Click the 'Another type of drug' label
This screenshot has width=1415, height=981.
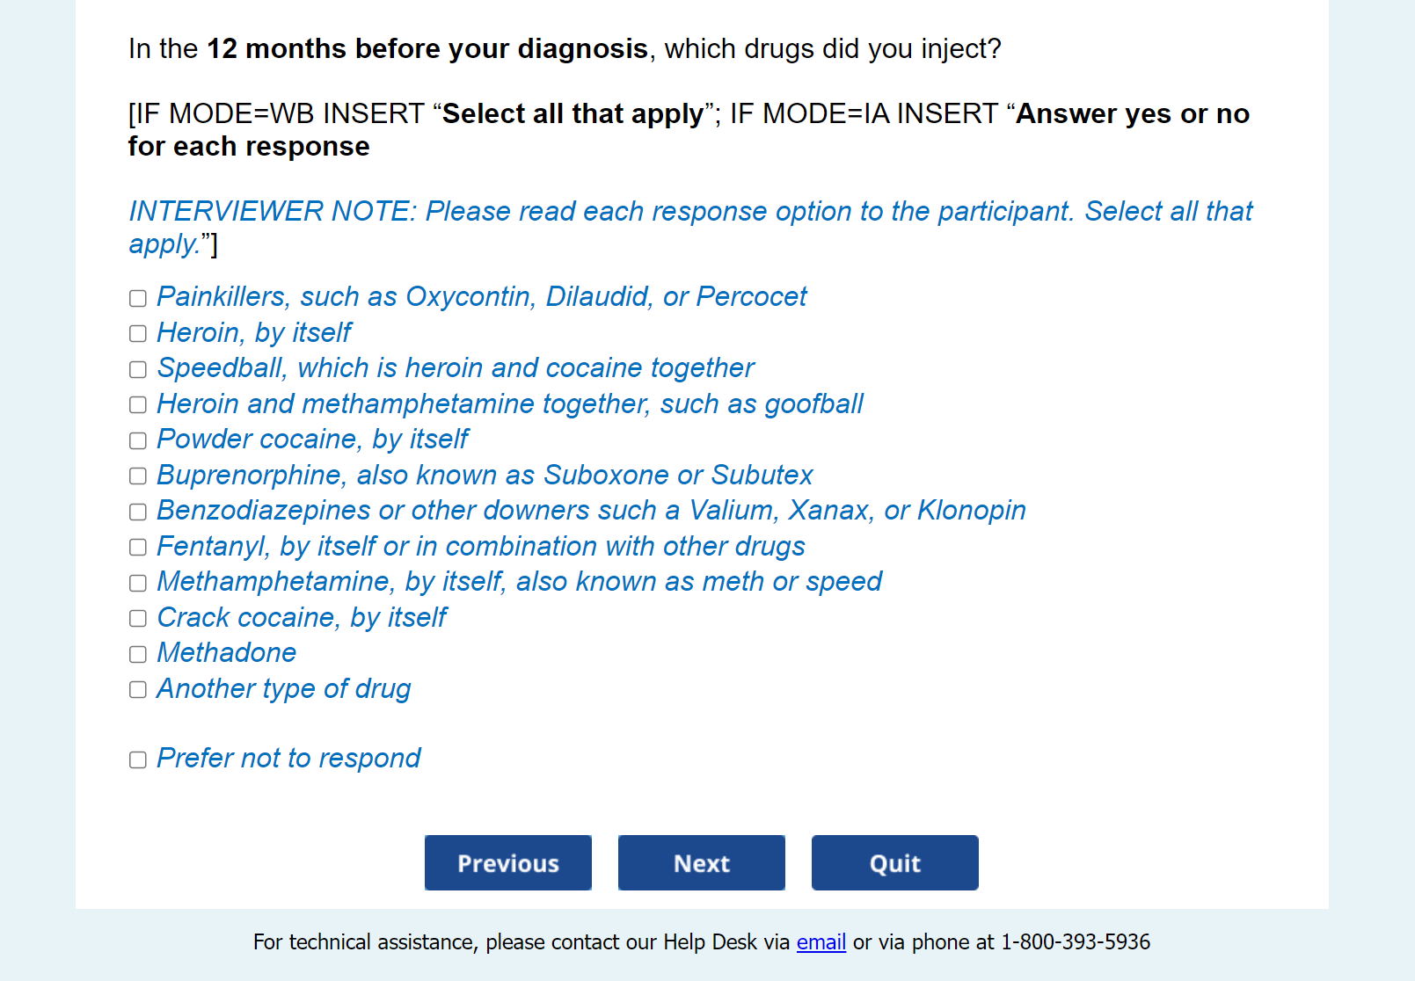(283, 689)
